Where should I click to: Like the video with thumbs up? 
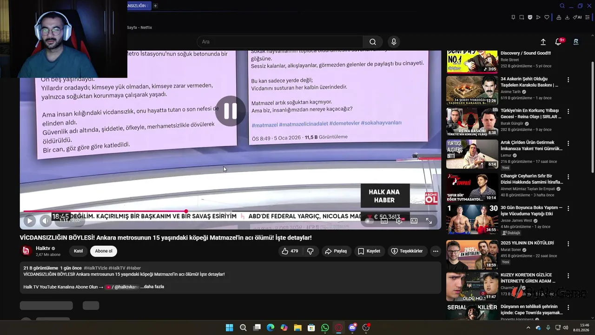pyautogui.click(x=289, y=251)
